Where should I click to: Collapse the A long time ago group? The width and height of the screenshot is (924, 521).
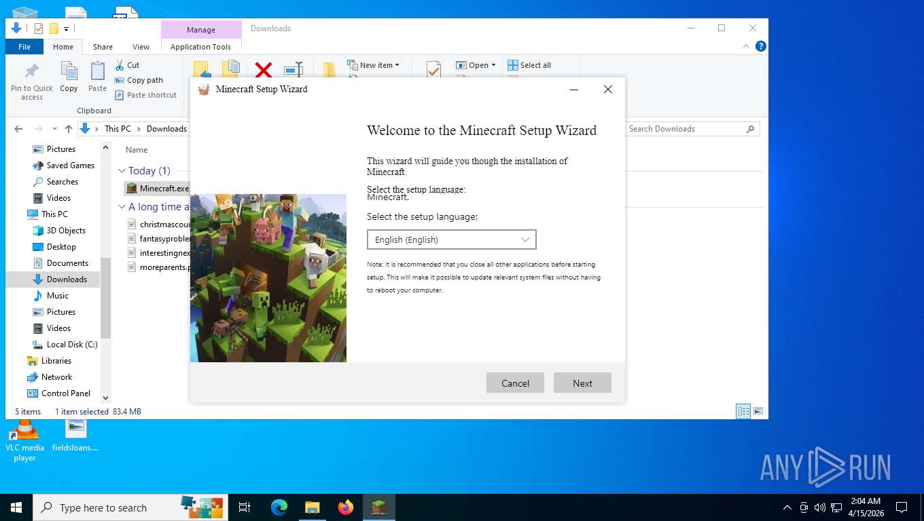(122, 207)
